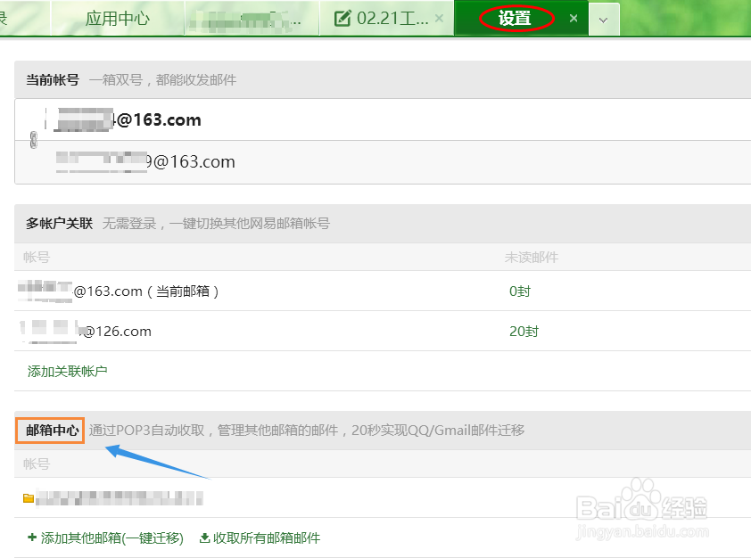
Task: Expand the tab list dropdown arrow
Action: click(x=604, y=21)
